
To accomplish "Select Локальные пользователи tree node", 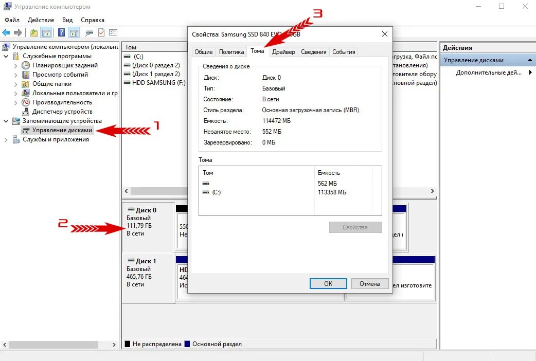I will 75,93.
